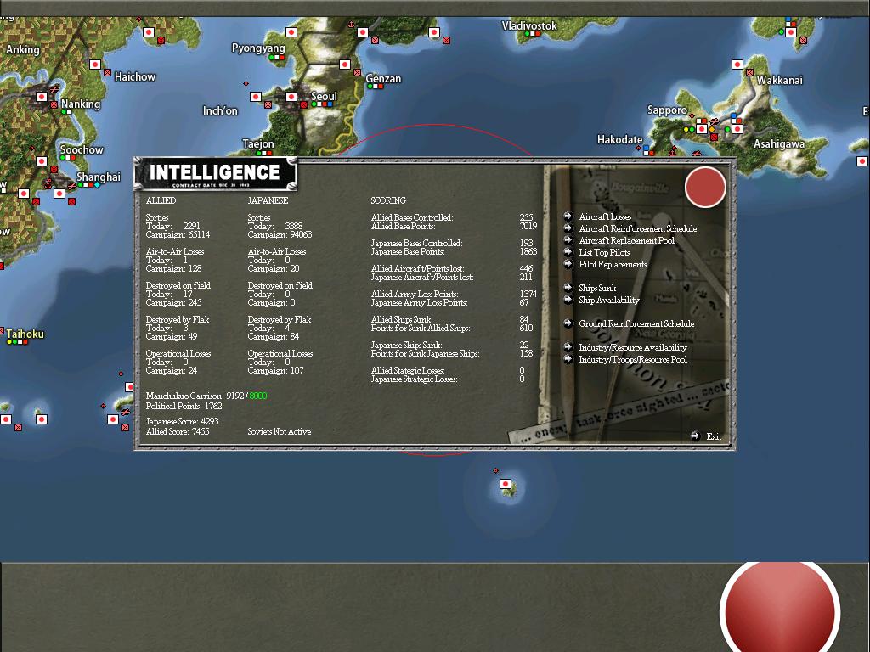Click arrow icon beside Ground Reinforcement Schedule
This screenshot has width=870, height=652.
[x=568, y=323]
